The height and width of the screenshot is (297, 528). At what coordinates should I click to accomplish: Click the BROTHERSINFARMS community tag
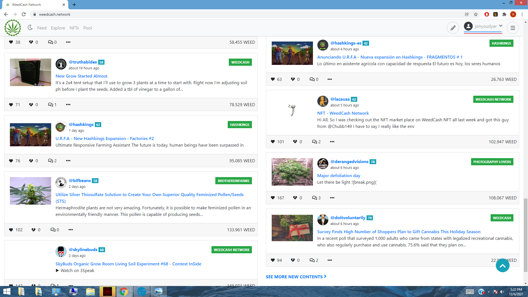[x=233, y=181]
